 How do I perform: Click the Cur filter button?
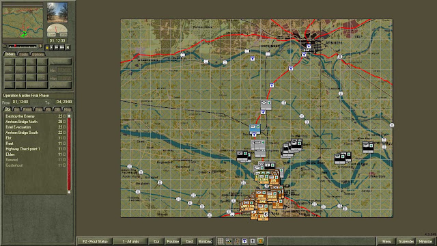coord(156,241)
